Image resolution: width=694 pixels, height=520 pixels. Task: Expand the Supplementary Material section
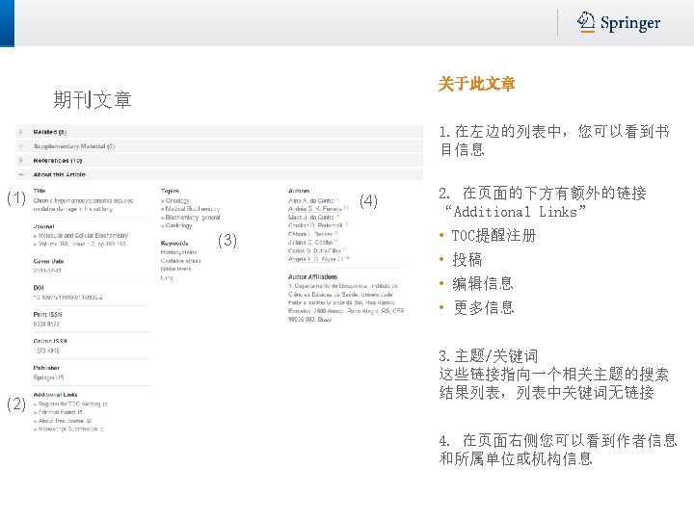click(219, 146)
